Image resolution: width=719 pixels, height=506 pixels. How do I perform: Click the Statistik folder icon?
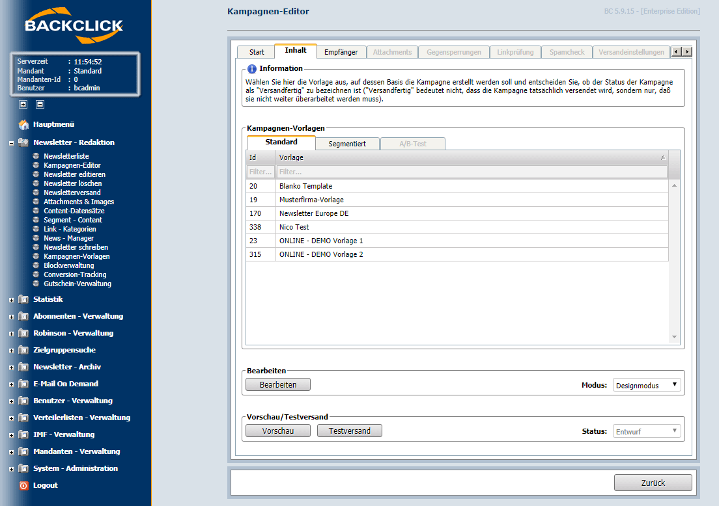tap(25, 299)
